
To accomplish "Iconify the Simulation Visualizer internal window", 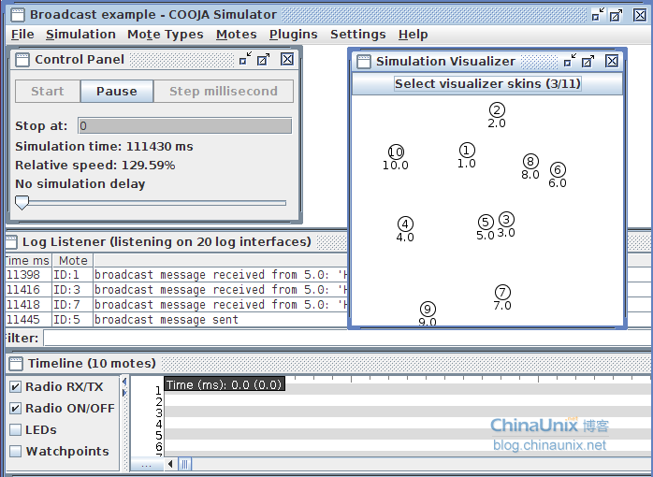I will [569, 61].
